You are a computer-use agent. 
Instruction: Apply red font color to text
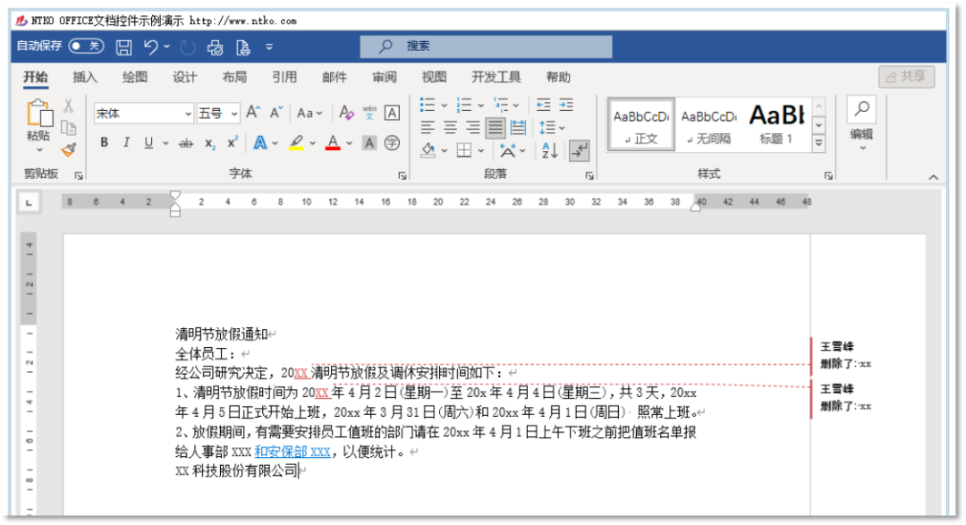coord(333,143)
